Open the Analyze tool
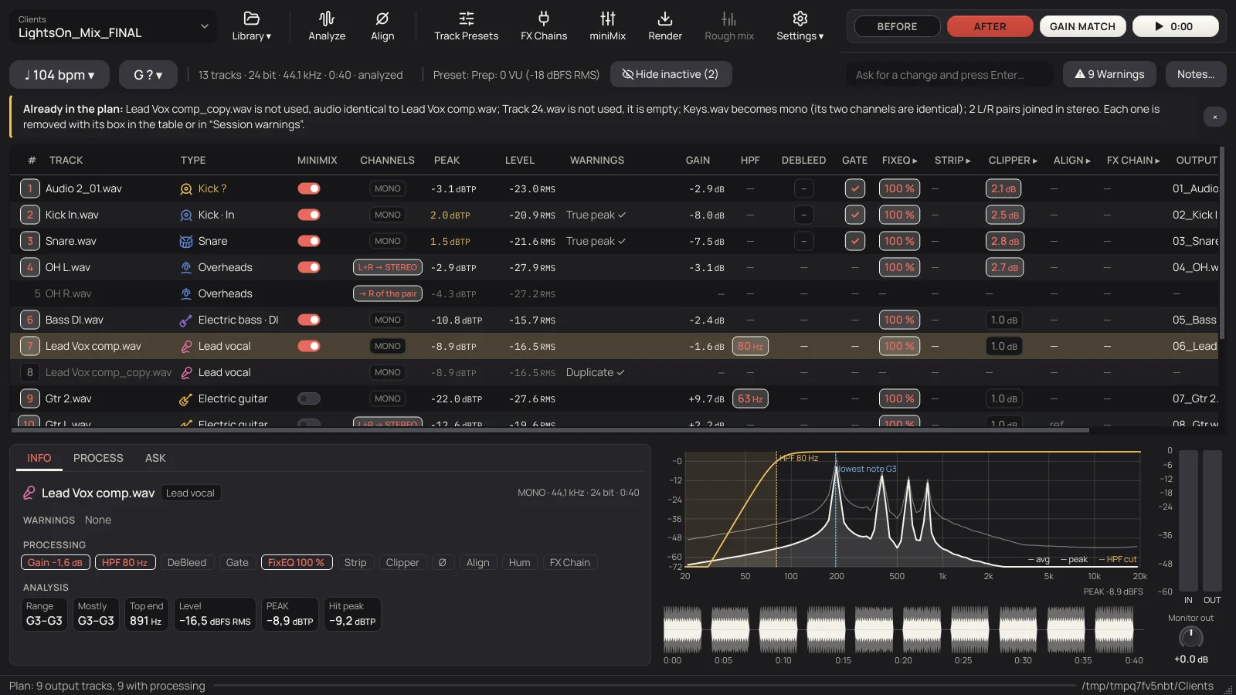The image size is (1236, 695). click(x=327, y=26)
